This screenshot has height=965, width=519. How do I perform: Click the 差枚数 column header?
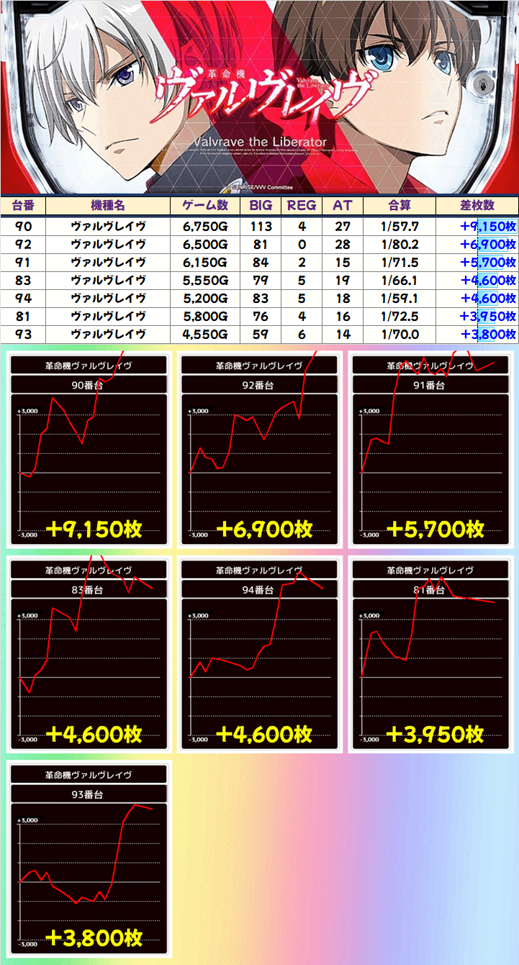(x=477, y=205)
